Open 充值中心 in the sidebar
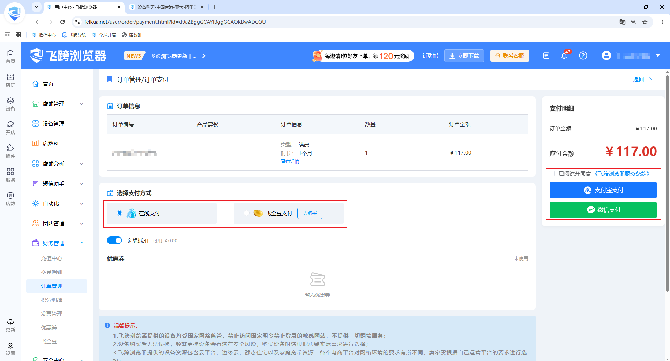The image size is (670, 361). (x=52, y=258)
